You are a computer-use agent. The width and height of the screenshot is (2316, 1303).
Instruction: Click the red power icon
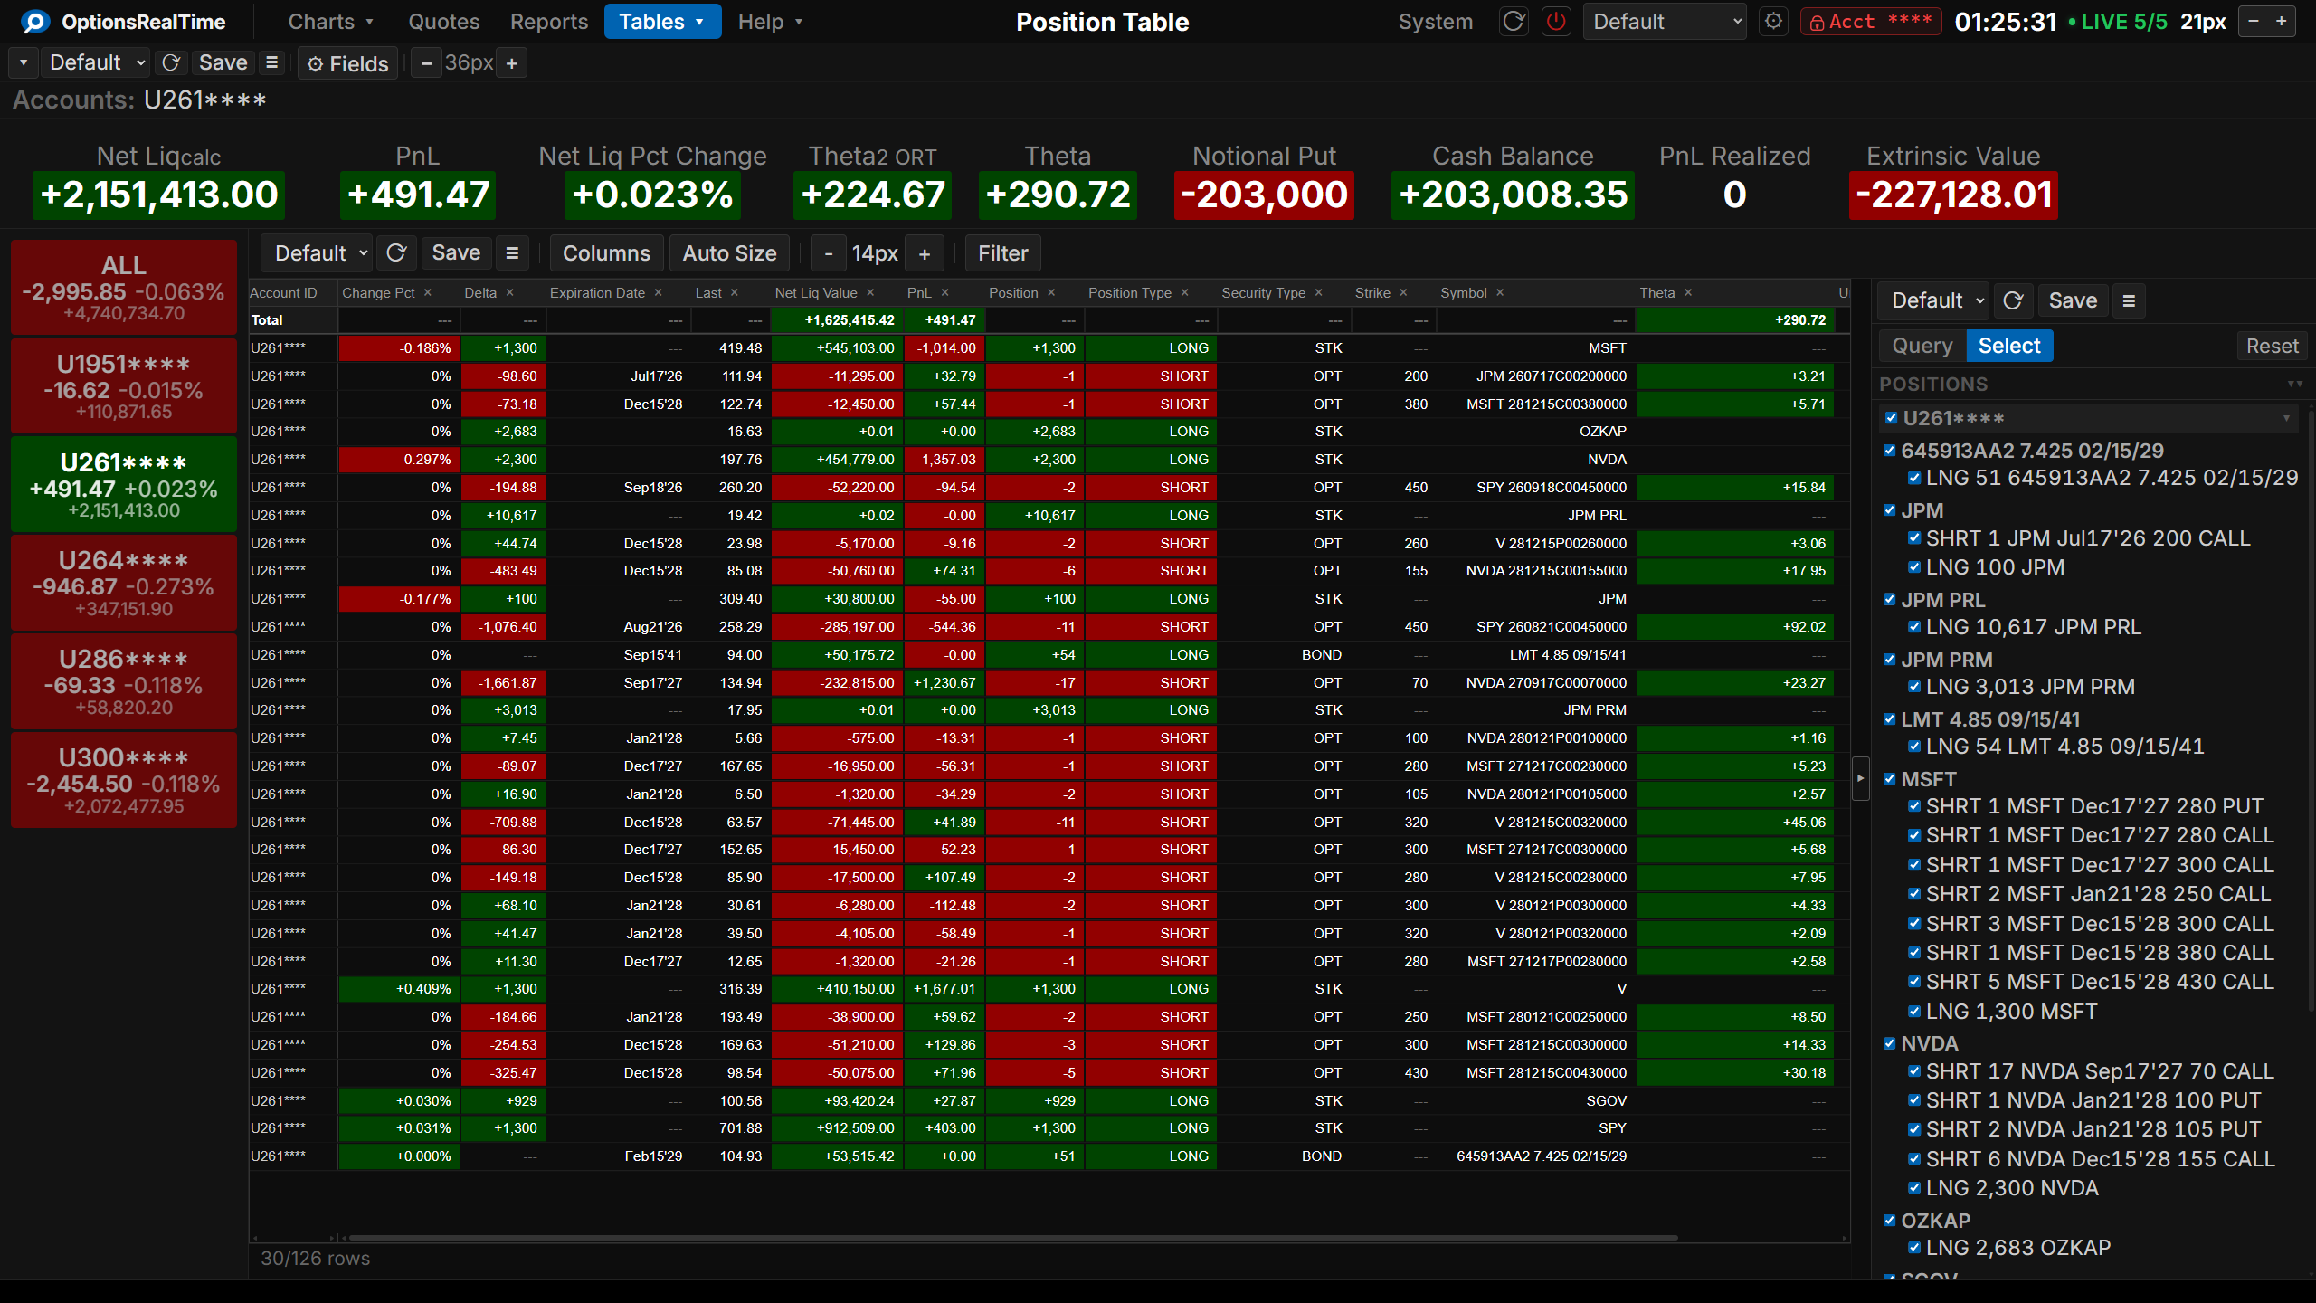tap(1556, 21)
